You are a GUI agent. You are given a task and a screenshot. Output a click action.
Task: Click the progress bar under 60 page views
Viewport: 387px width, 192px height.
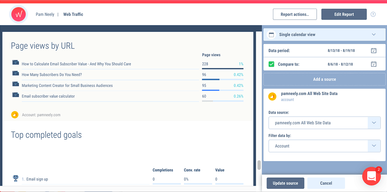click(x=223, y=101)
